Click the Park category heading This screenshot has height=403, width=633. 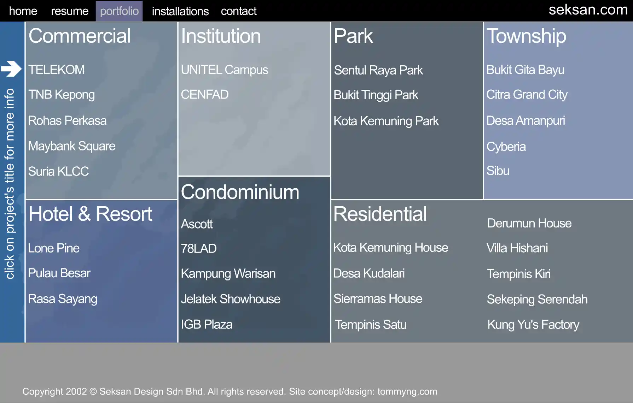tap(353, 36)
